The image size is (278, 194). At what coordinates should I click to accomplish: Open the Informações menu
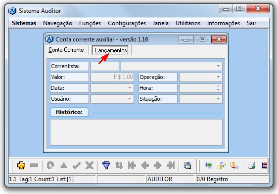tap(224, 23)
